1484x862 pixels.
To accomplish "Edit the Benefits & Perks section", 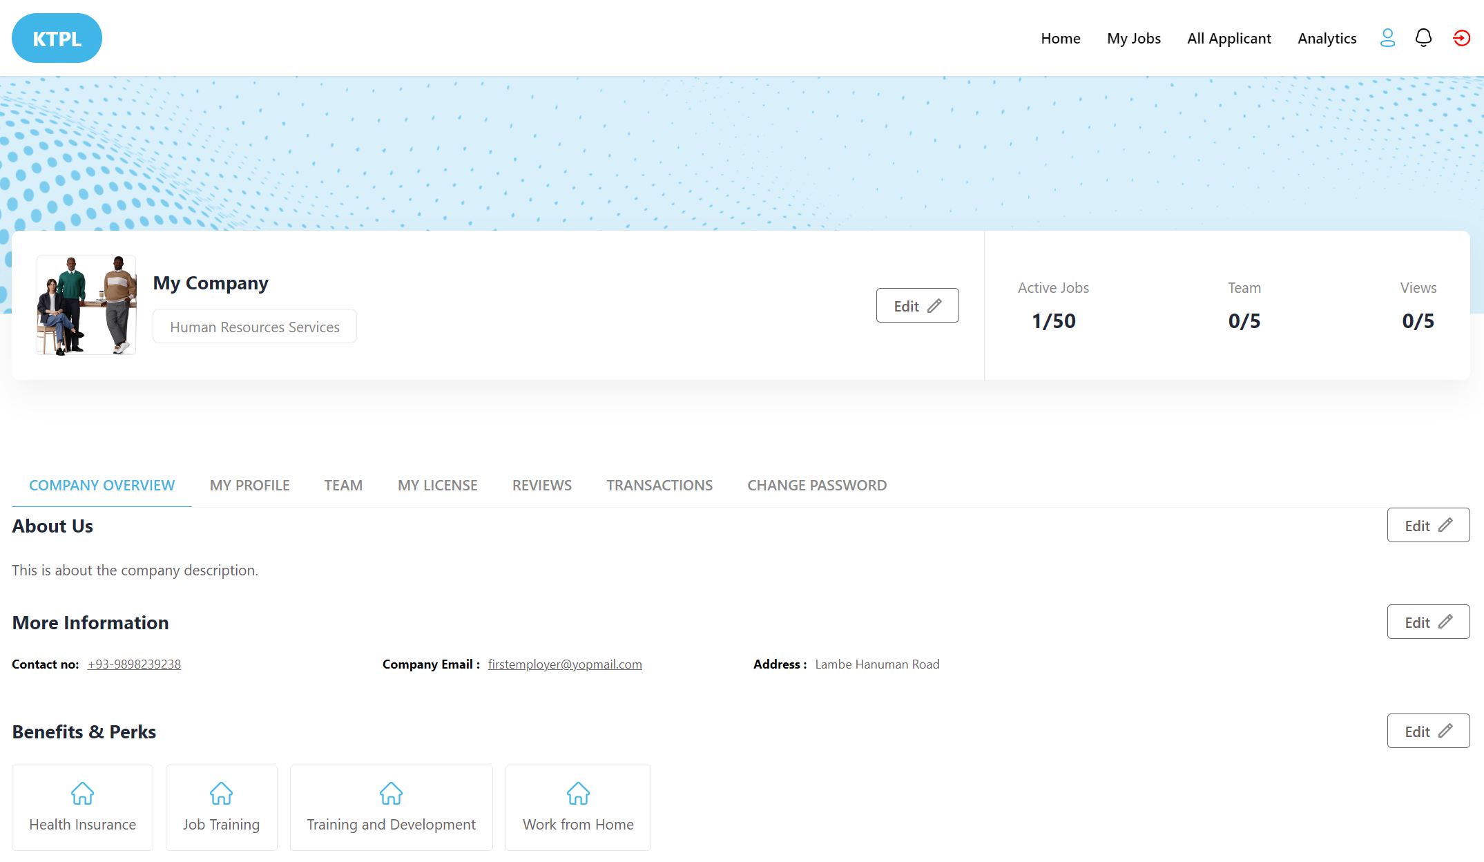I will pos(1428,731).
